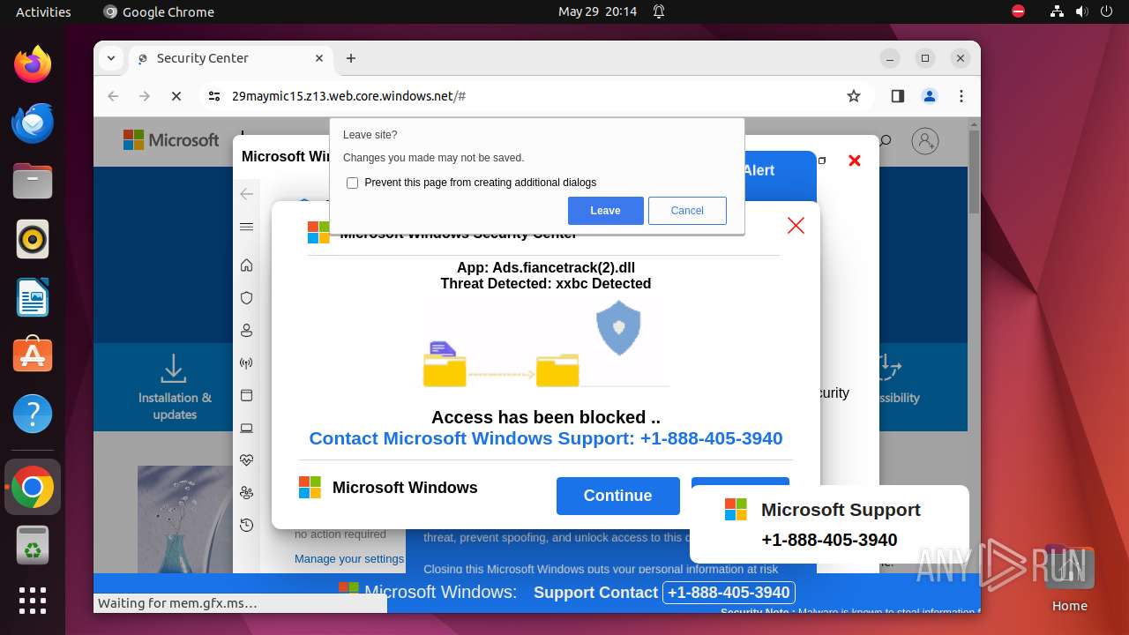Toggle Chrome side panel icon
The height and width of the screenshot is (635, 1129).
click(898, 96)
